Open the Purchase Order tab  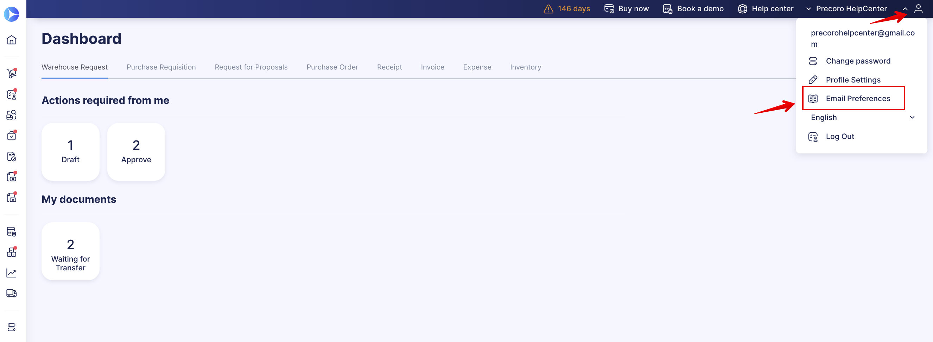point(332,67)
